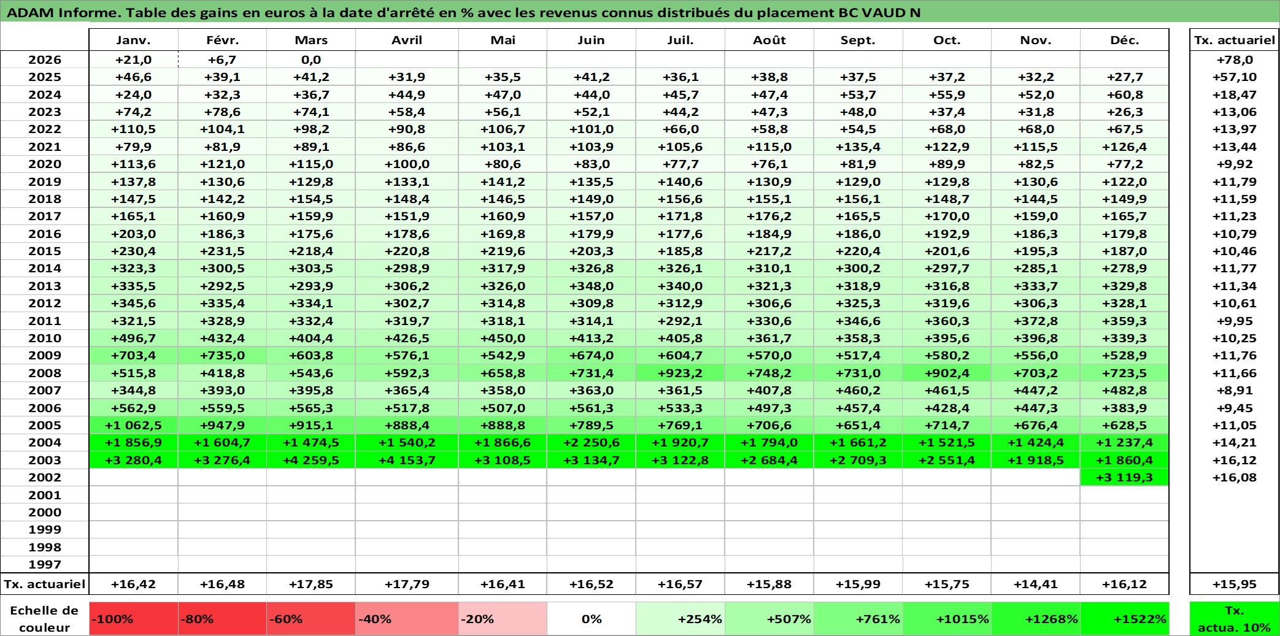Click the +1522% green color scale cell
This screenshot has width=1280, height=636.
[x=1125, y=619]
